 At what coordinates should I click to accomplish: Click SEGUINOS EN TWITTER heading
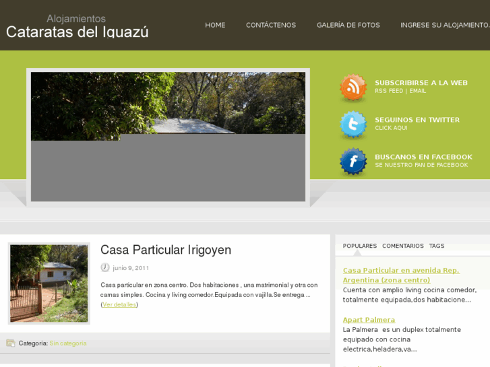point(417,120)
